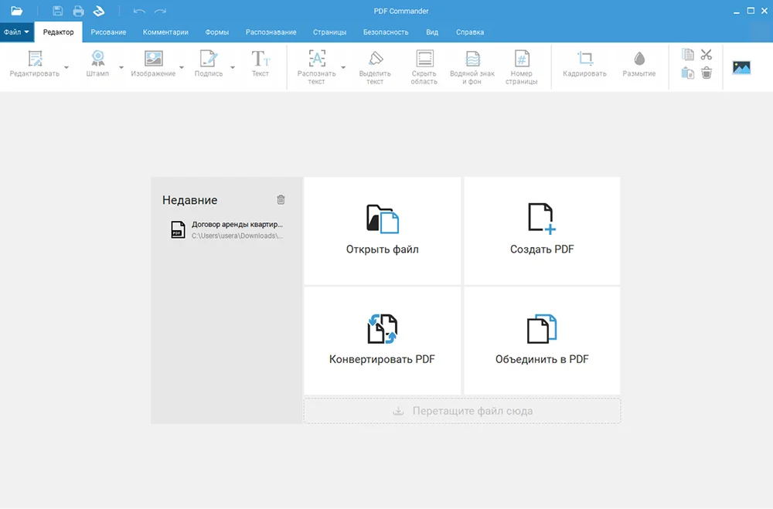Viewport: 773px width, 509px height.
Task: Clear recent files with the trash icon
Action: click(x=281, y=199)
